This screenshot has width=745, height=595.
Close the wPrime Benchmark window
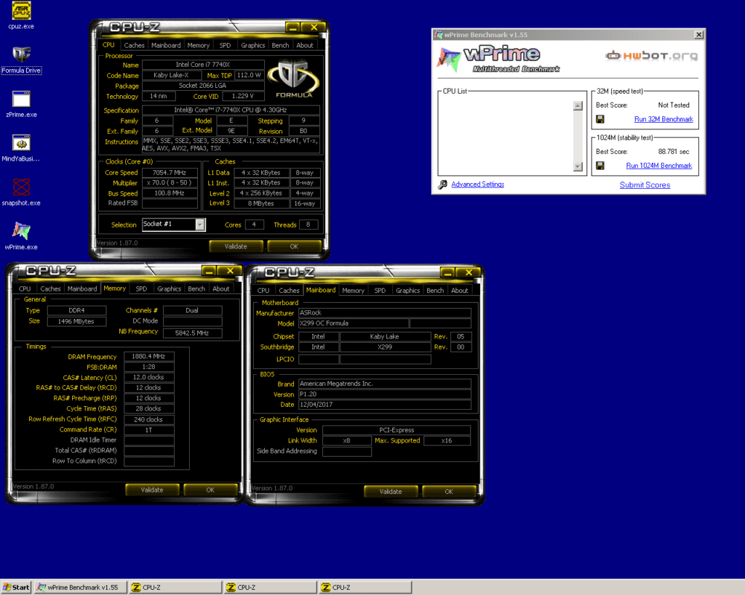(x=698, y=35)
